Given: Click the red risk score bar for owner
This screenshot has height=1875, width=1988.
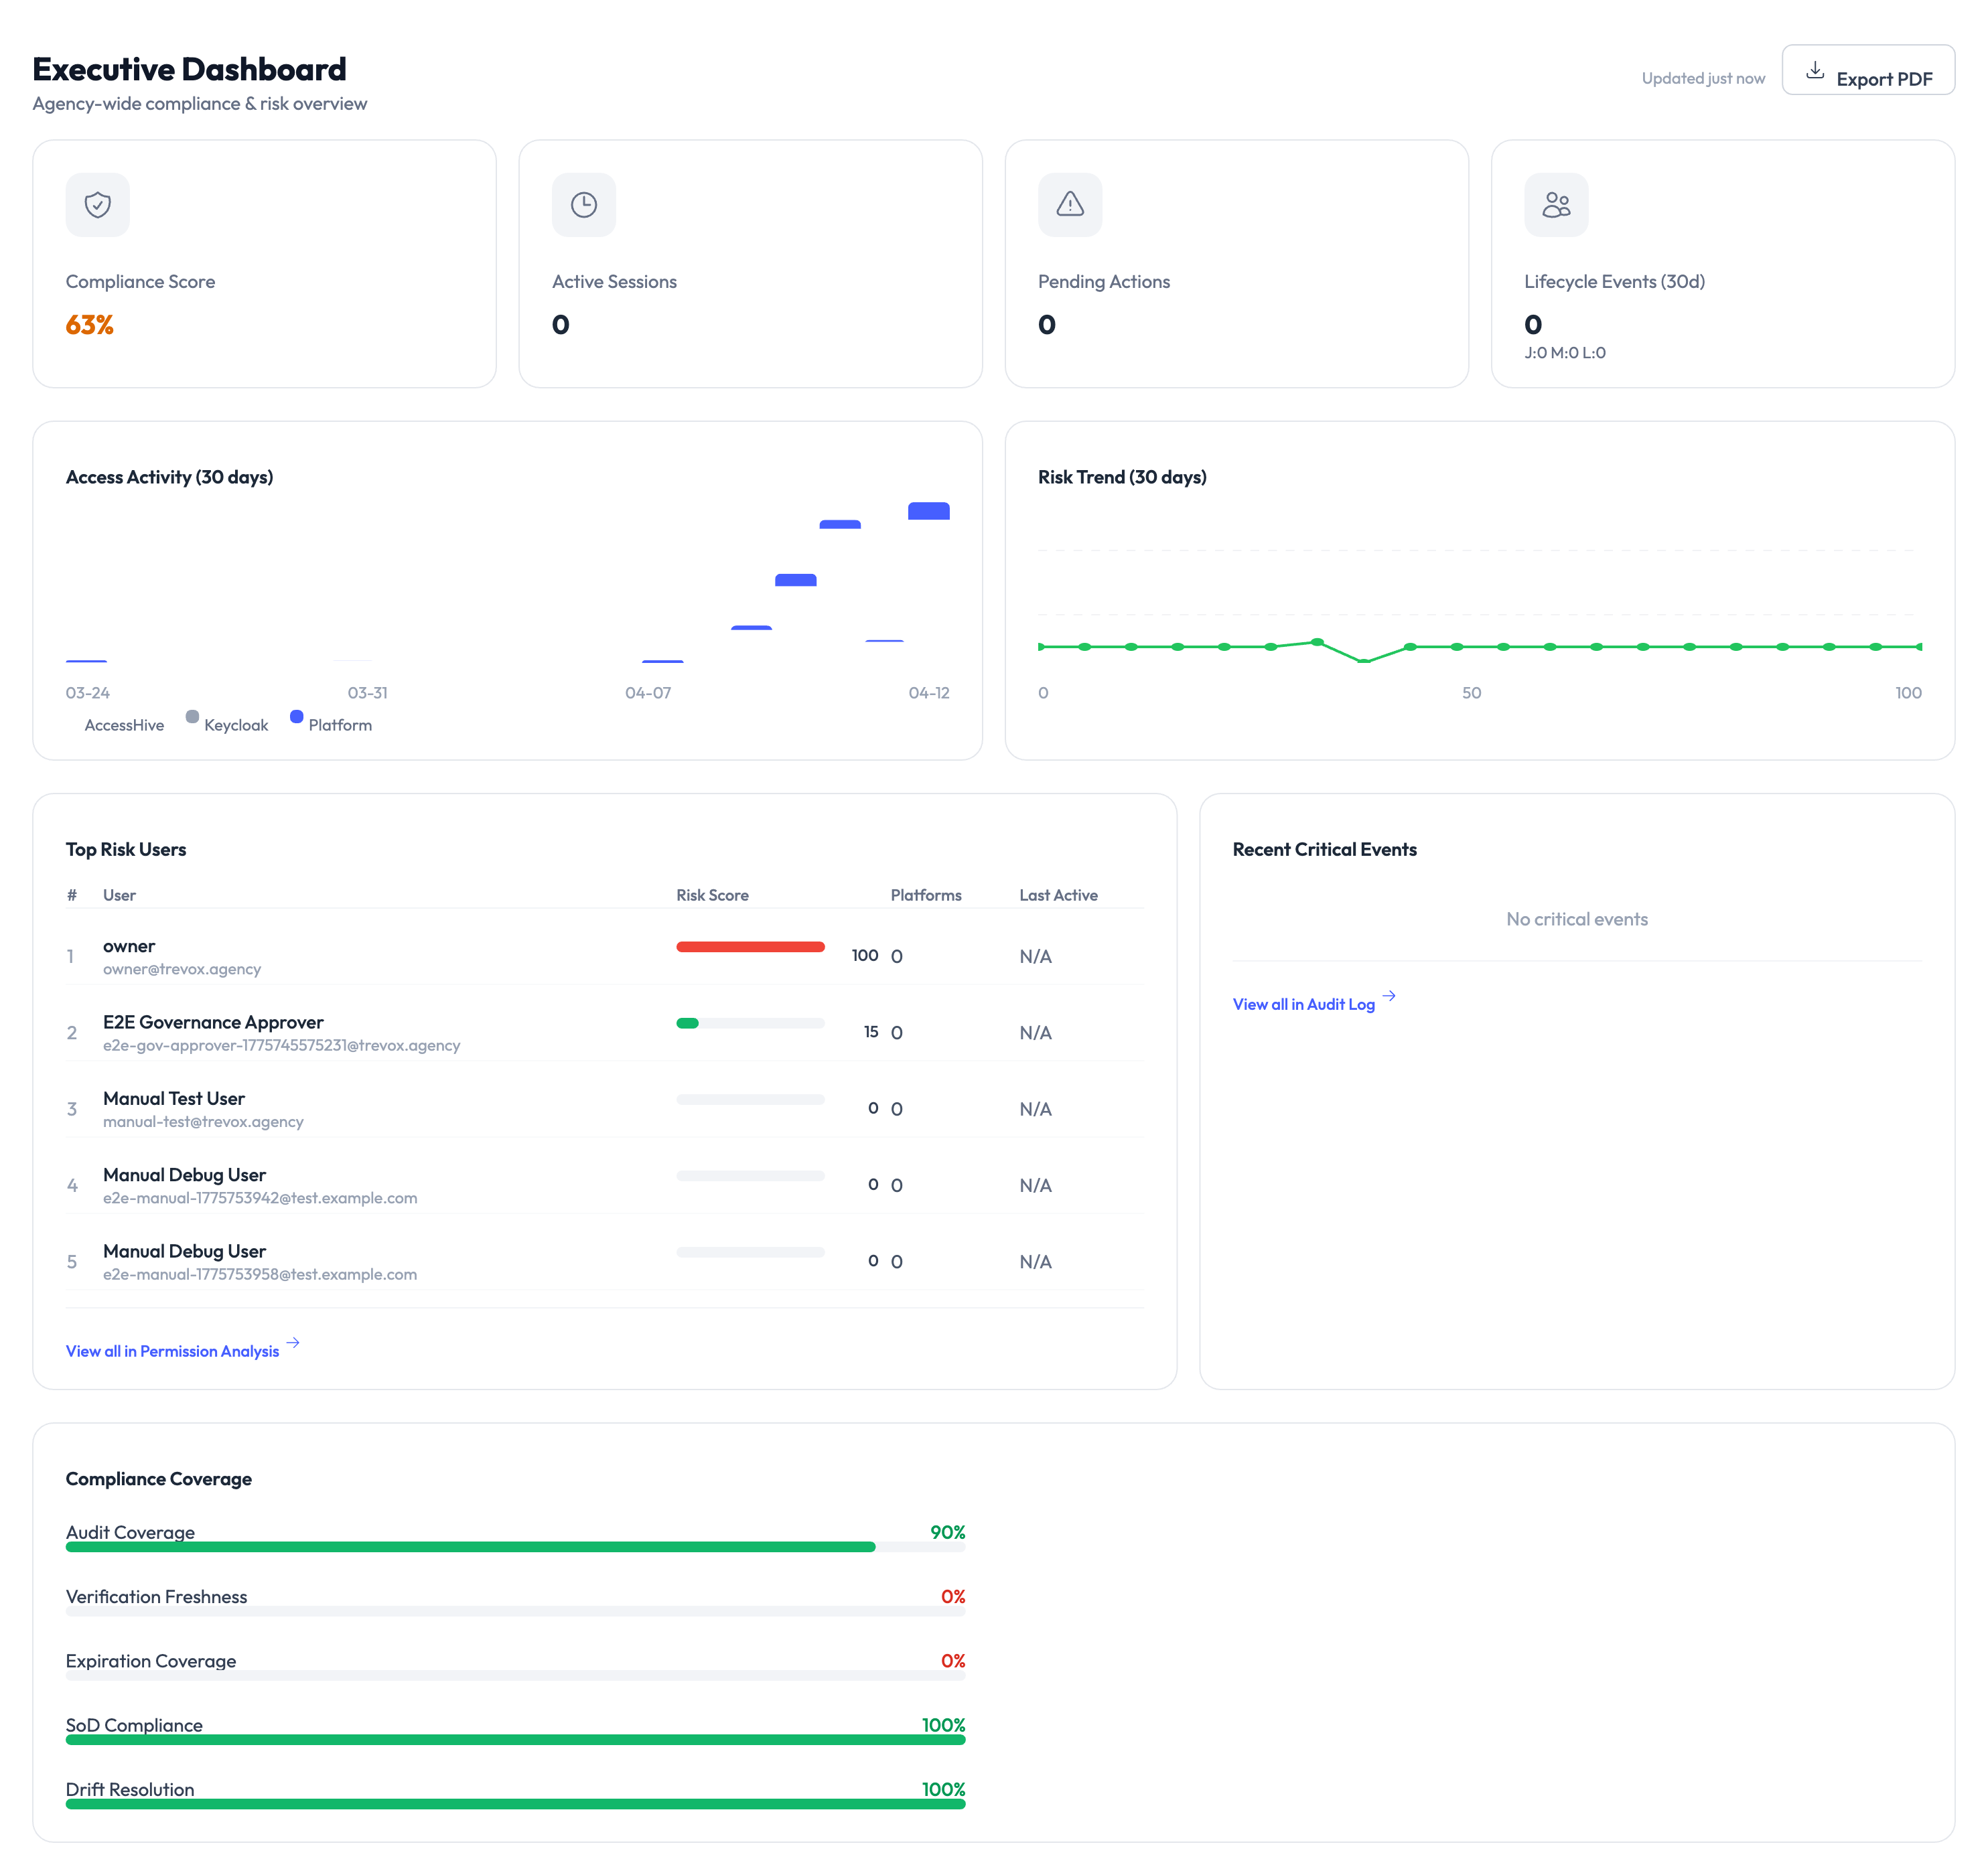Looking at the screenshot, I should [x=750, y=946].
